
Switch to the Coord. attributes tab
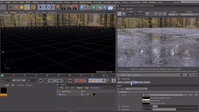127,82
